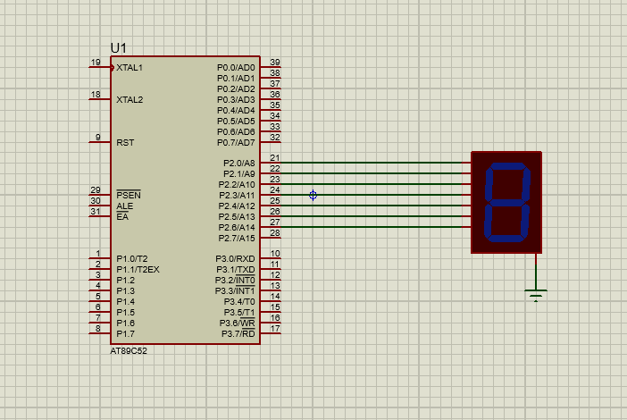Click the P3.4/T0 pin label
This screenshot has height=420, width=627.
[239, 302]
